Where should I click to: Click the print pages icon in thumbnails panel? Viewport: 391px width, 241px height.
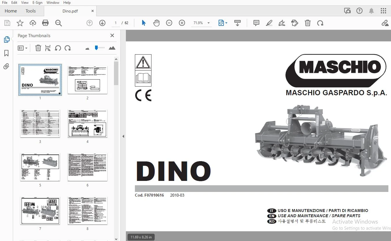(x=48, y=48)
